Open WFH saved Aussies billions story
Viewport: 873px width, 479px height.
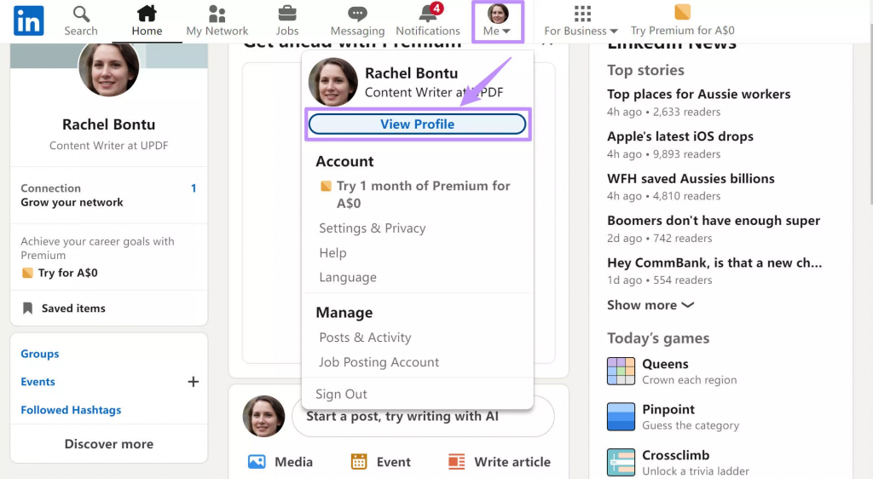point(691,179)
